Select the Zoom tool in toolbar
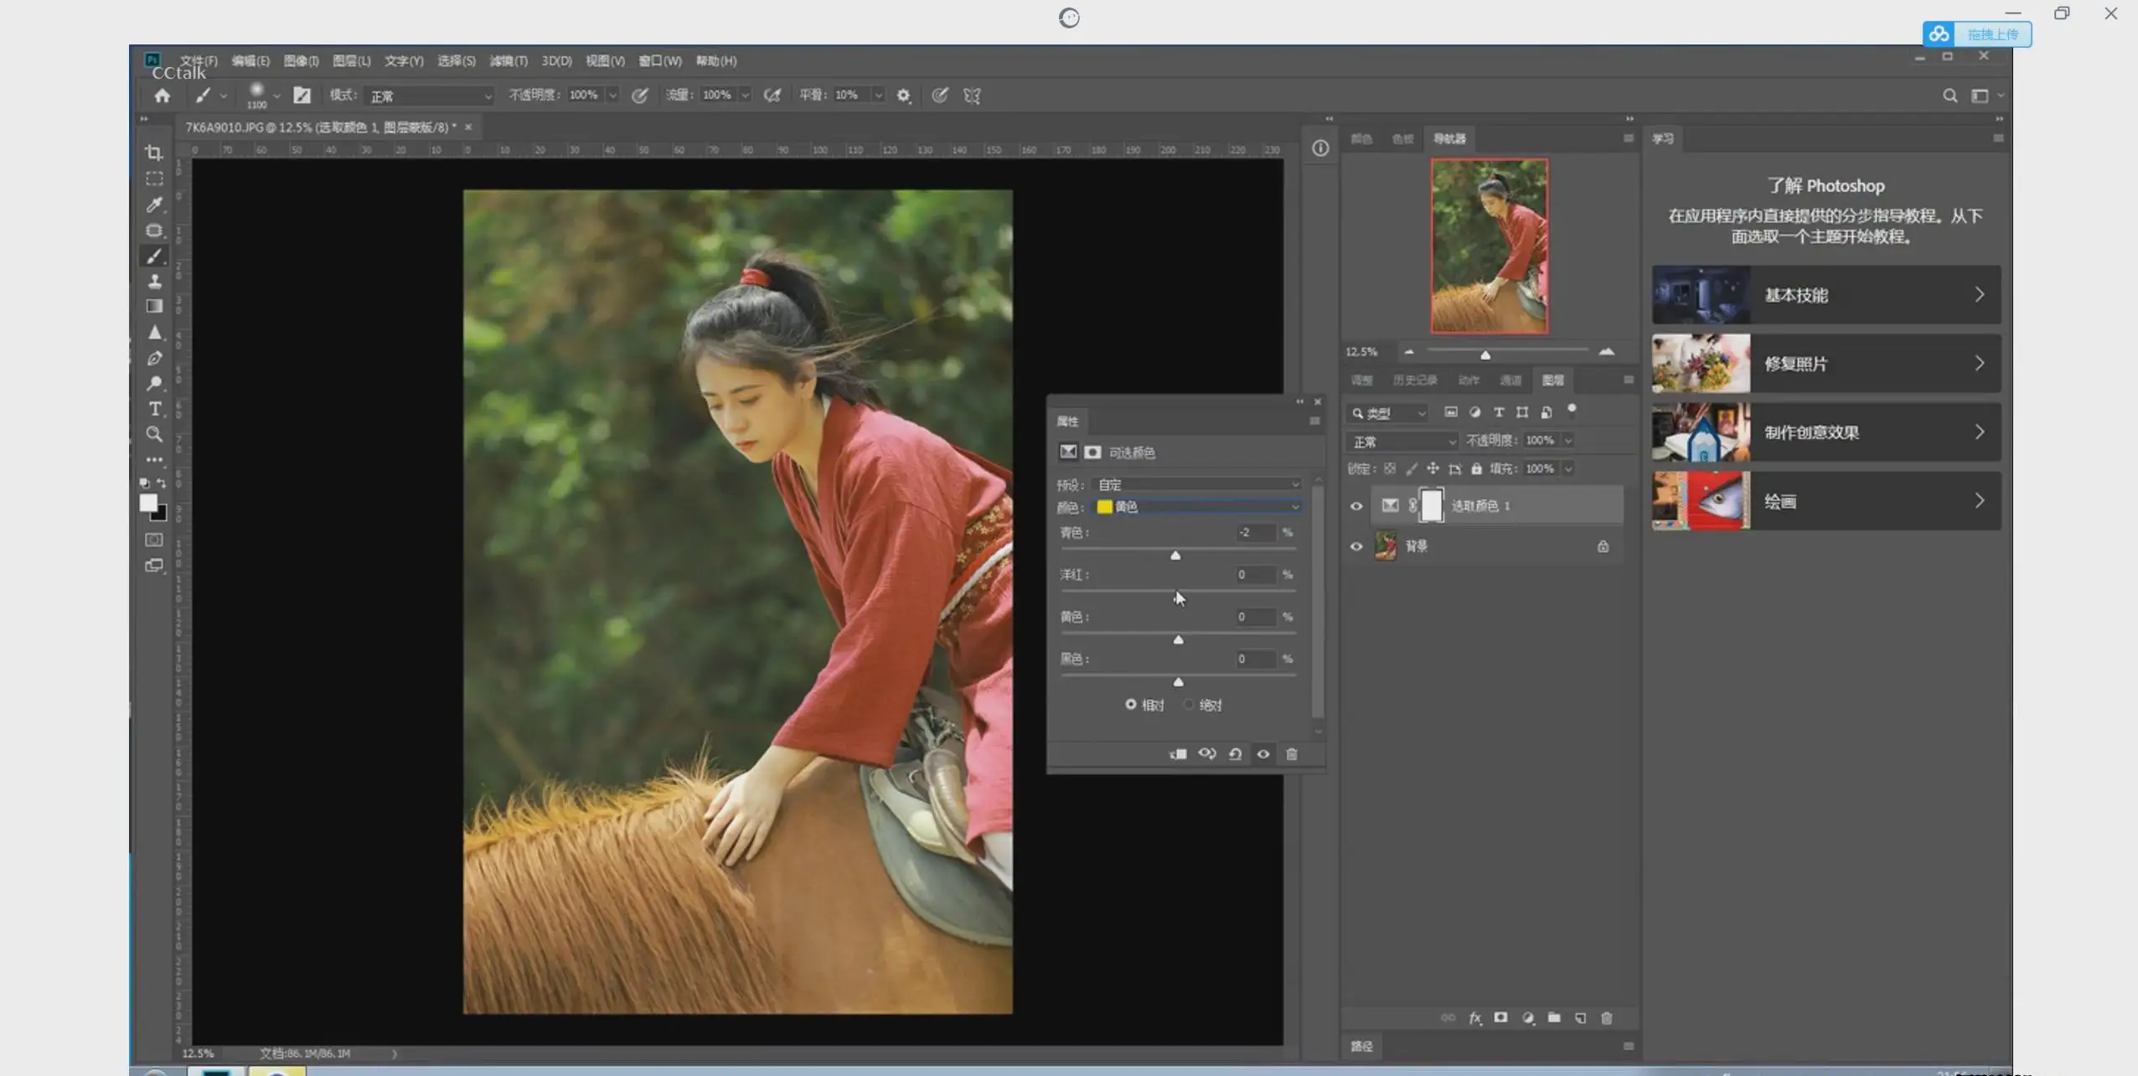 pos(154,434)
